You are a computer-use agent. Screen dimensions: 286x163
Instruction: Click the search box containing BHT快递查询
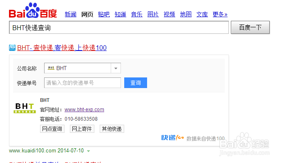pos(119,27)
